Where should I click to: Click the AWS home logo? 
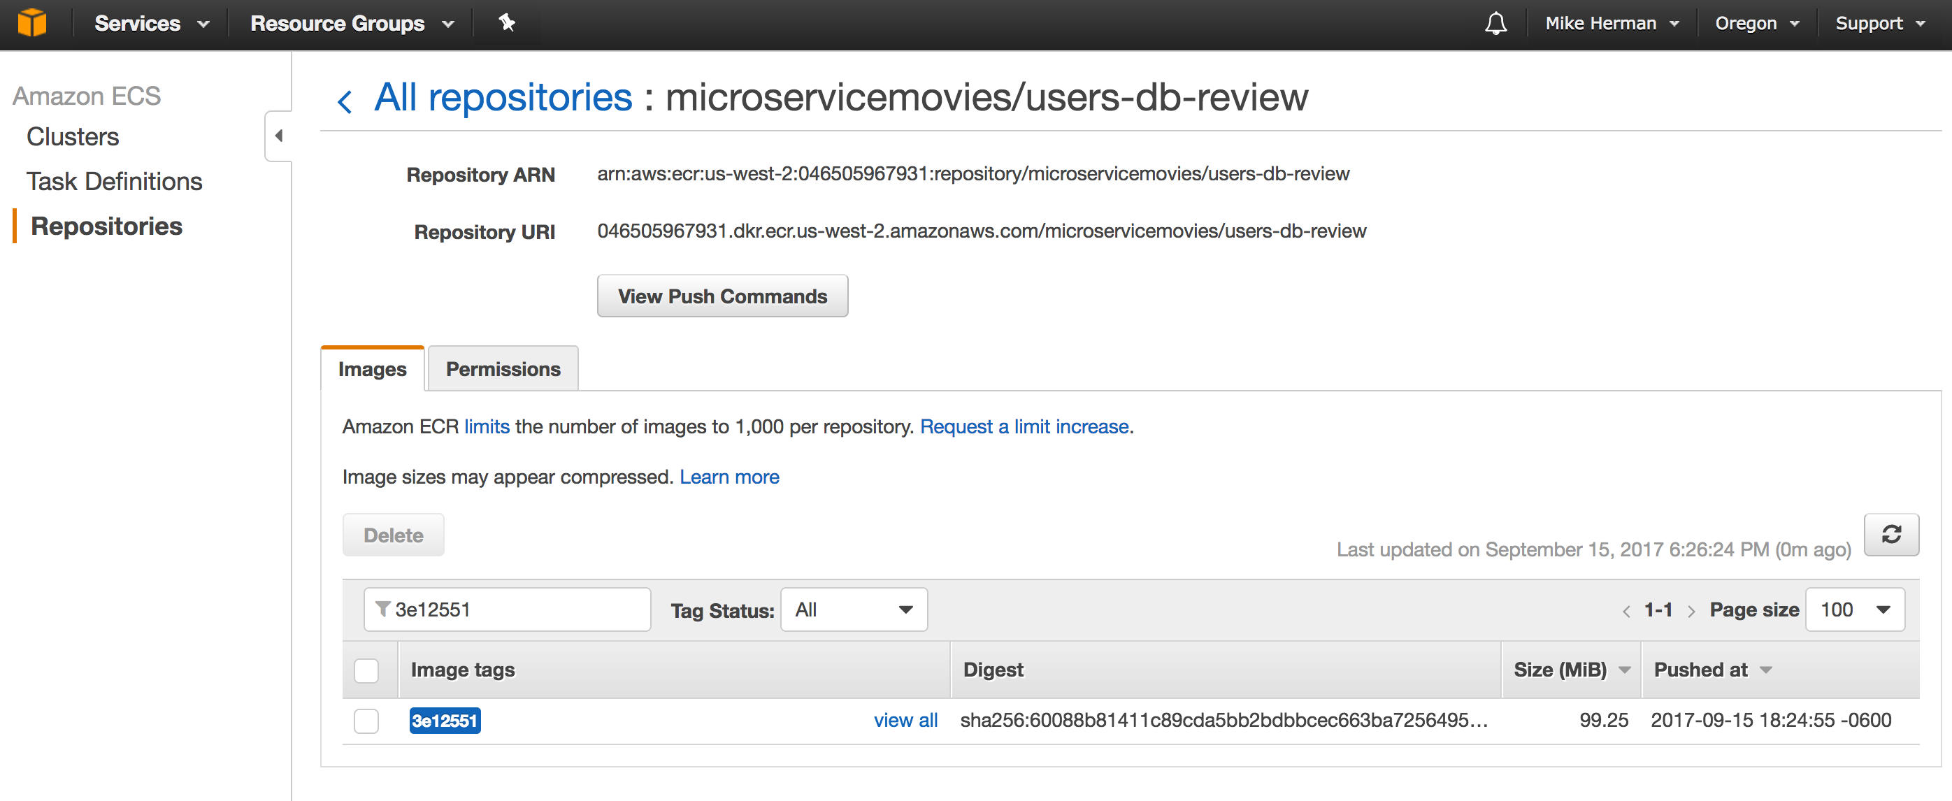coord(32,23)
